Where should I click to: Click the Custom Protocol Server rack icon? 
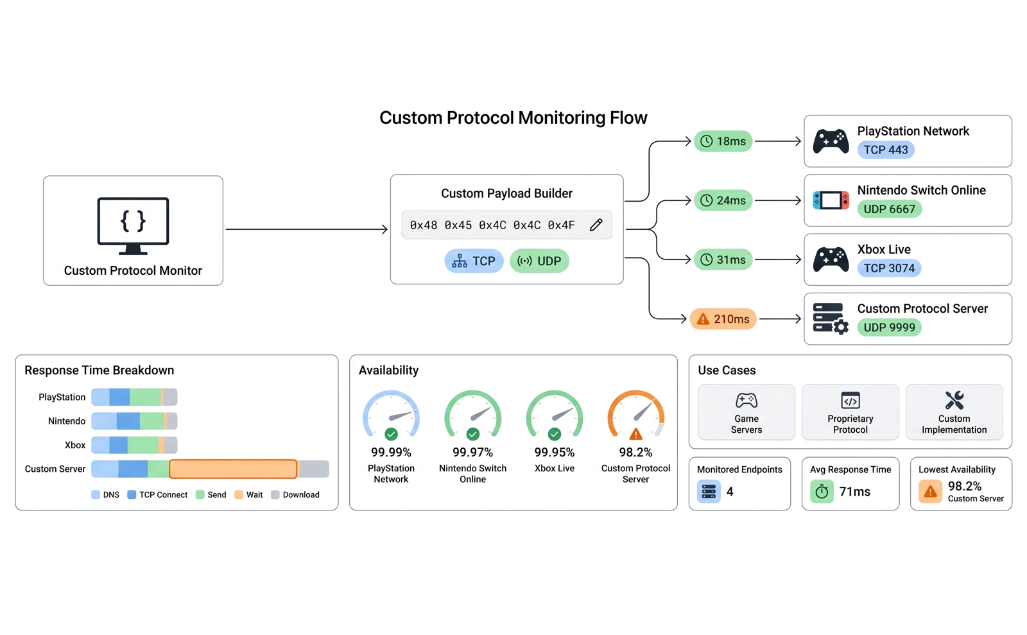831,318
